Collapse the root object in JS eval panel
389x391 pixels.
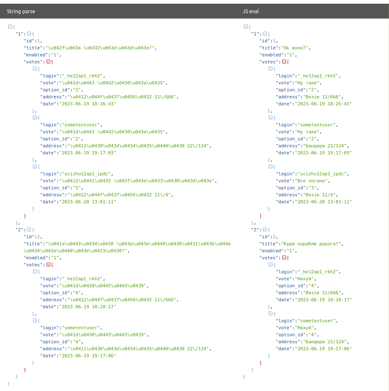246,26
